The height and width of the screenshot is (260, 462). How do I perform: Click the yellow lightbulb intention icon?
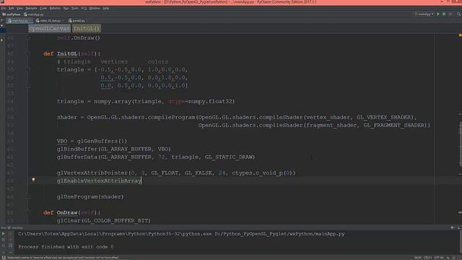(33, 180)
